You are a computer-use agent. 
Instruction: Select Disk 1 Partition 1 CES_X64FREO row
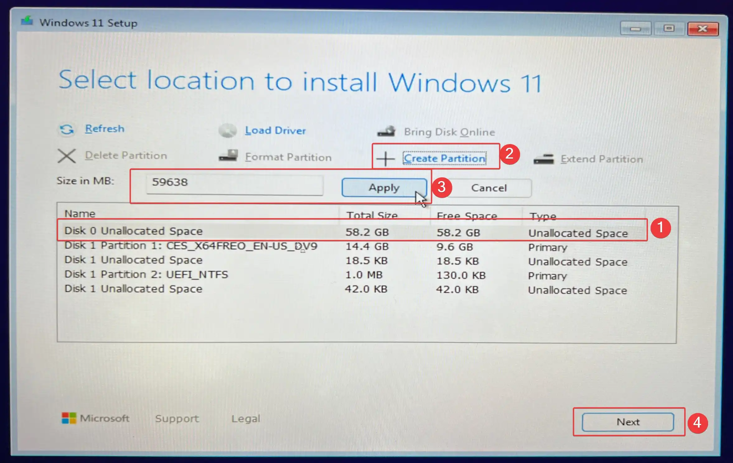click(190, 246)
